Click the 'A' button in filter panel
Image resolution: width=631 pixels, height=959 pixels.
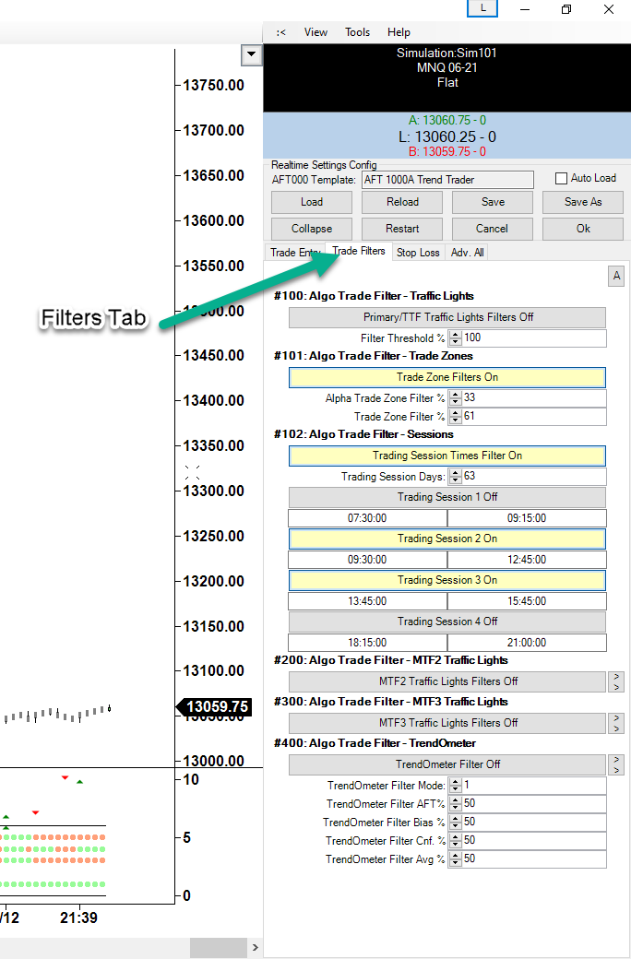pyautogui.click(x=615, y=276)
